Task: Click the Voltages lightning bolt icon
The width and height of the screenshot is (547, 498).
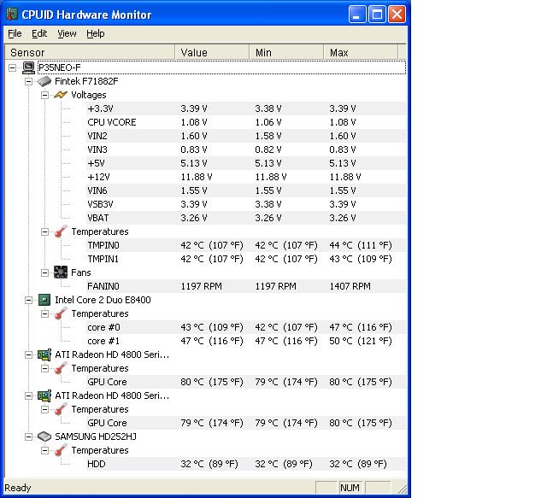Action: tap(61, 95)
